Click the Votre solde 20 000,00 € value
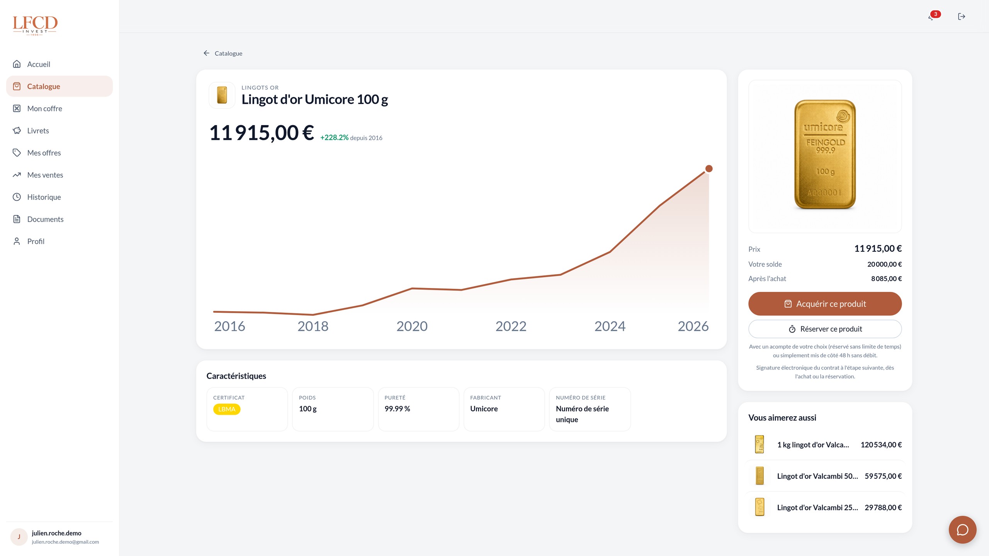Image resolution: width=989 pixels, height=556 pixels. [884, 264]
